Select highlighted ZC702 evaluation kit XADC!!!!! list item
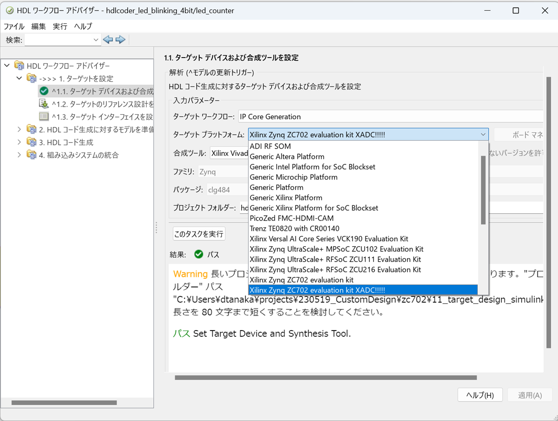This screenshot has height=421, width=558. 363,290
